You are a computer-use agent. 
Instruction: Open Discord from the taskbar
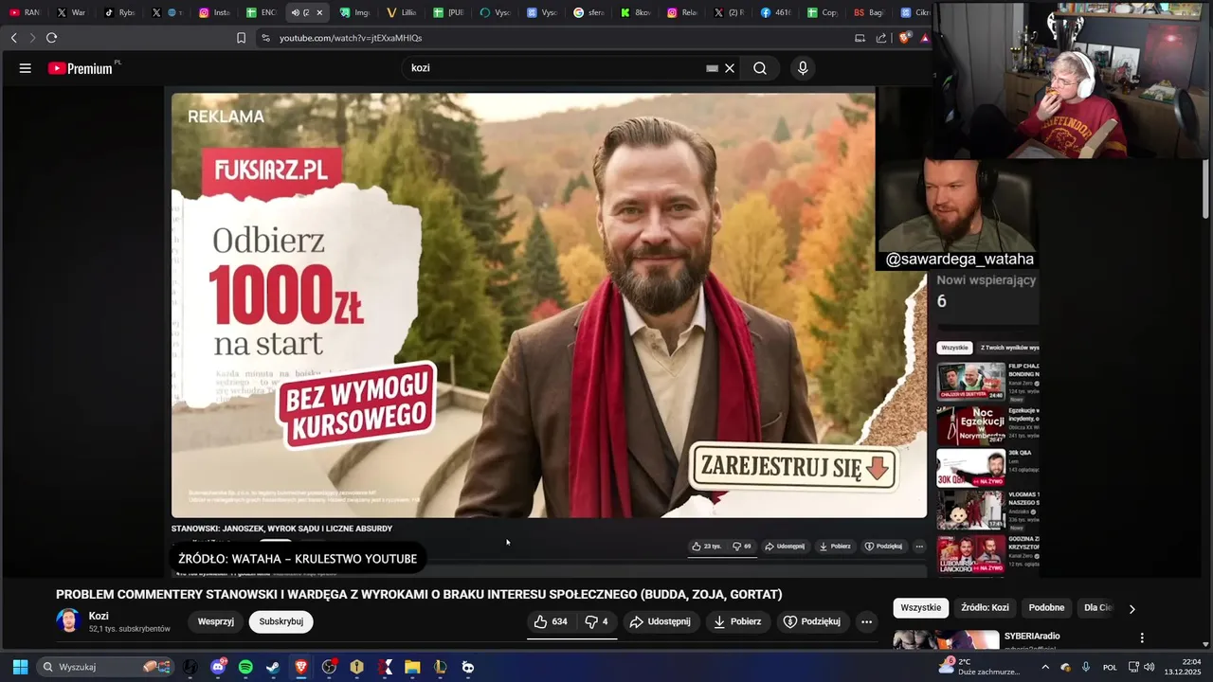(x=218, y=667)
